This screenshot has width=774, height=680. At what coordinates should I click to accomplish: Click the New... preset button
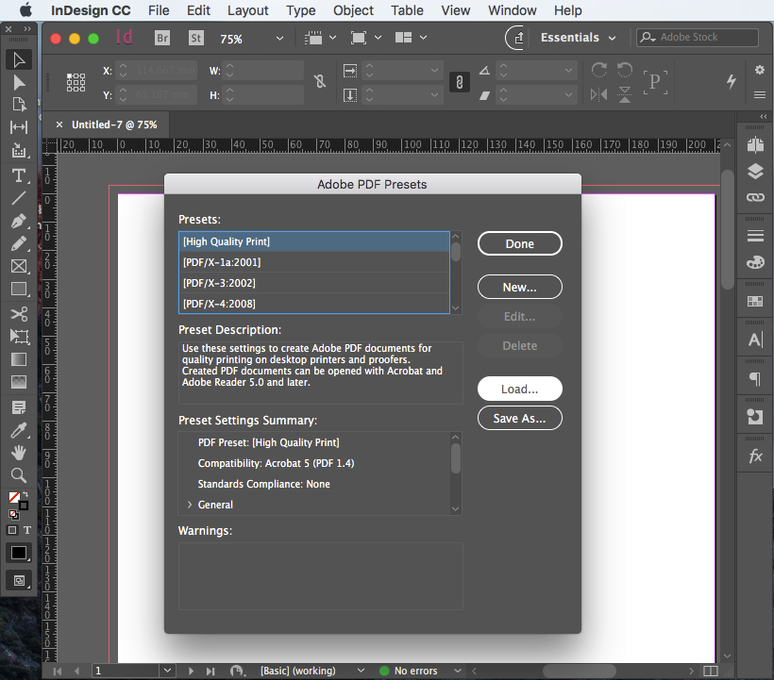coord(520,287)
